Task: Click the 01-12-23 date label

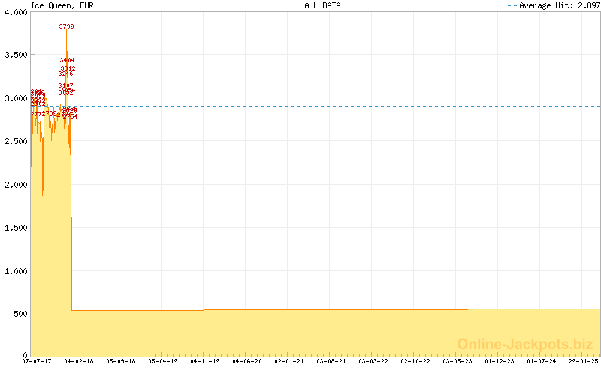Action: click(x=499, y=361)
